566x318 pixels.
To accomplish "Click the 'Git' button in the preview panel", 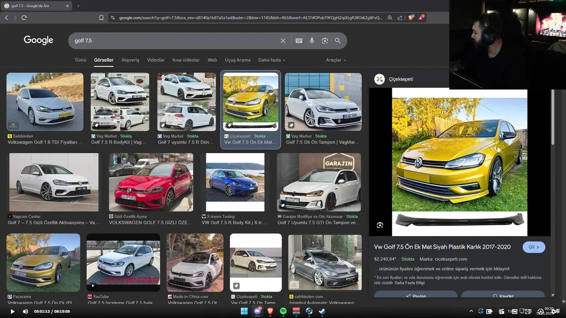I will (534, 247).
